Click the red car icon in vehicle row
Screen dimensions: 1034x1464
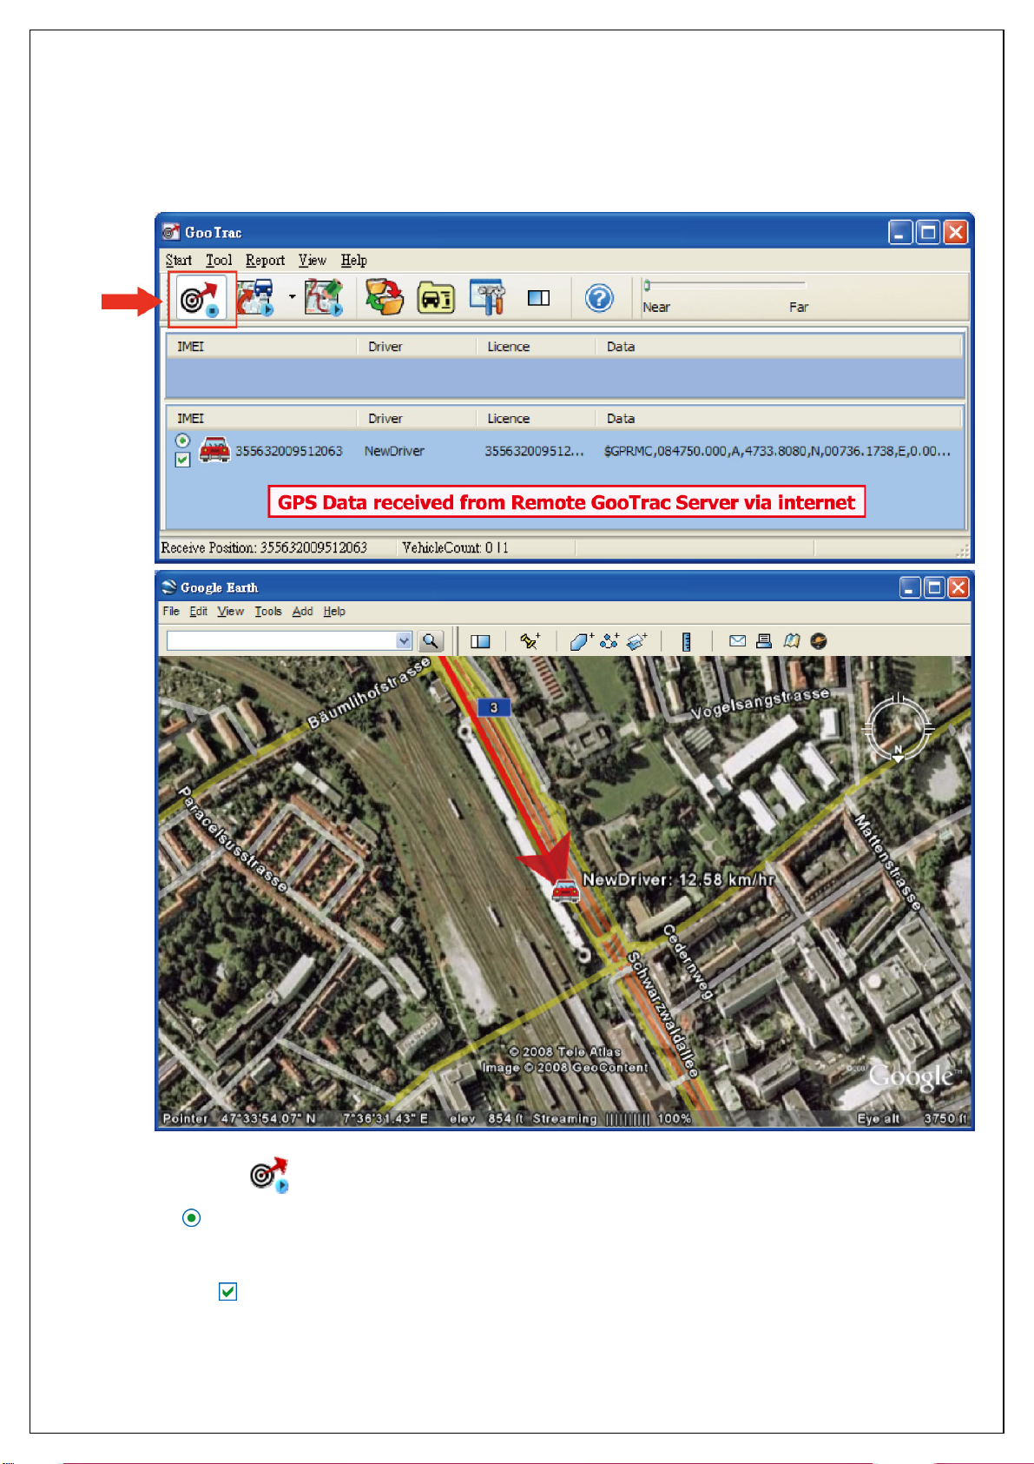tap(214, 450)
